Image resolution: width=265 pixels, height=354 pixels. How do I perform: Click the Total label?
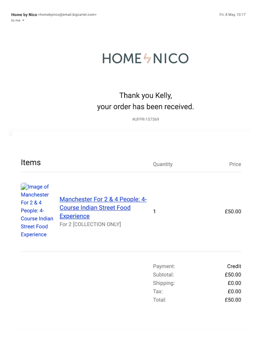pos(159,300)
